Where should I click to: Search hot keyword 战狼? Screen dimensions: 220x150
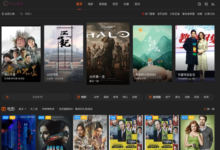(x=200, y=14)
